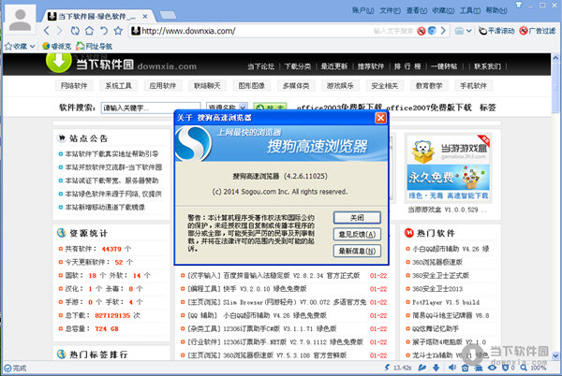Open 排行榜 in site navigation
The width and height of the screenshot is (562, 376).
(407, 66)
